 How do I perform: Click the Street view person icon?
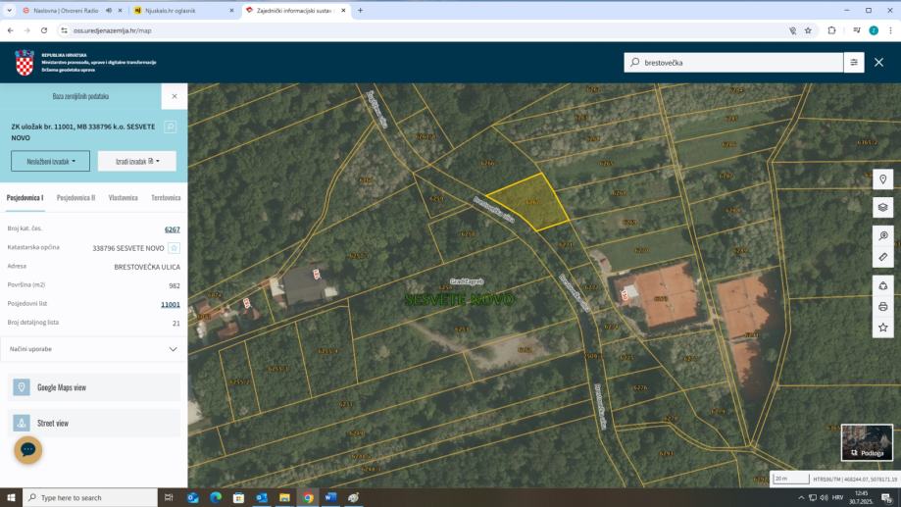22,423
